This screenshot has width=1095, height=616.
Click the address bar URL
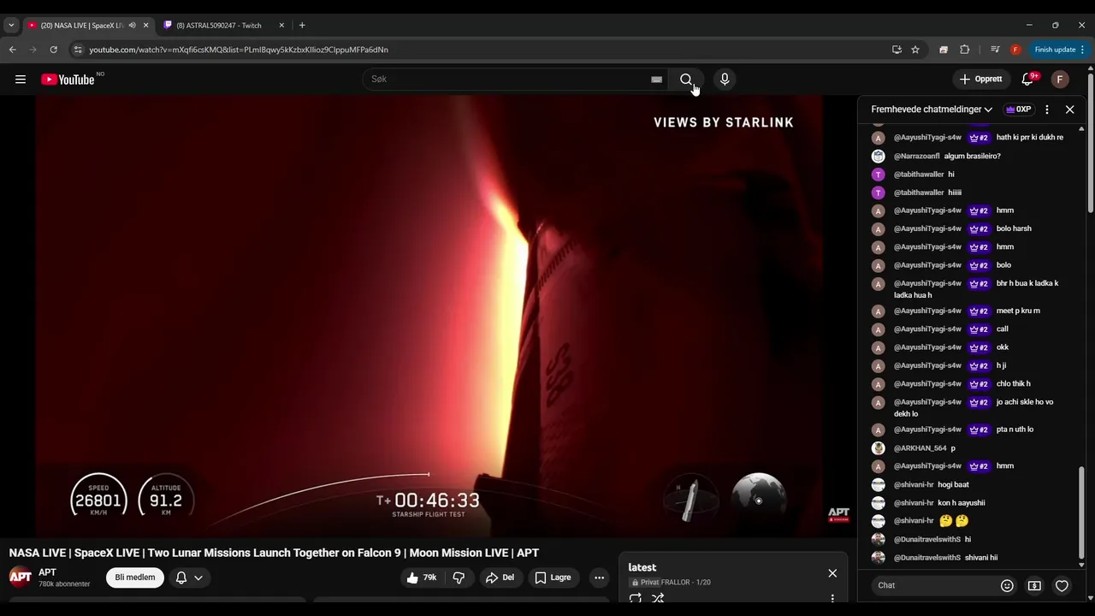239,50
